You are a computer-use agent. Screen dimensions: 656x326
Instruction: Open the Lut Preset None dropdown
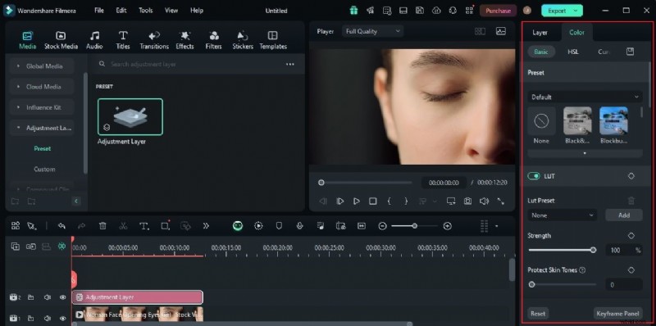click(x=563, y=215)
